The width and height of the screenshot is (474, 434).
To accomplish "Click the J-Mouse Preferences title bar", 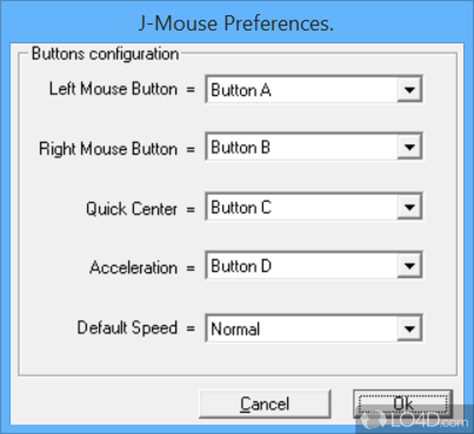I will click(236, 24).
